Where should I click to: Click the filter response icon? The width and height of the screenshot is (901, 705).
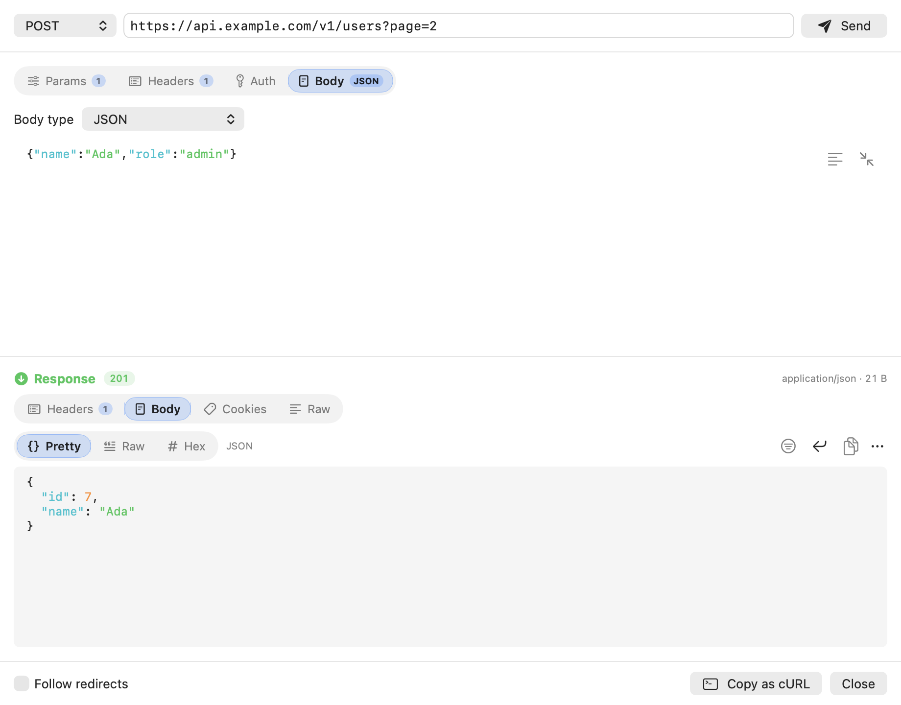(788, 446)
